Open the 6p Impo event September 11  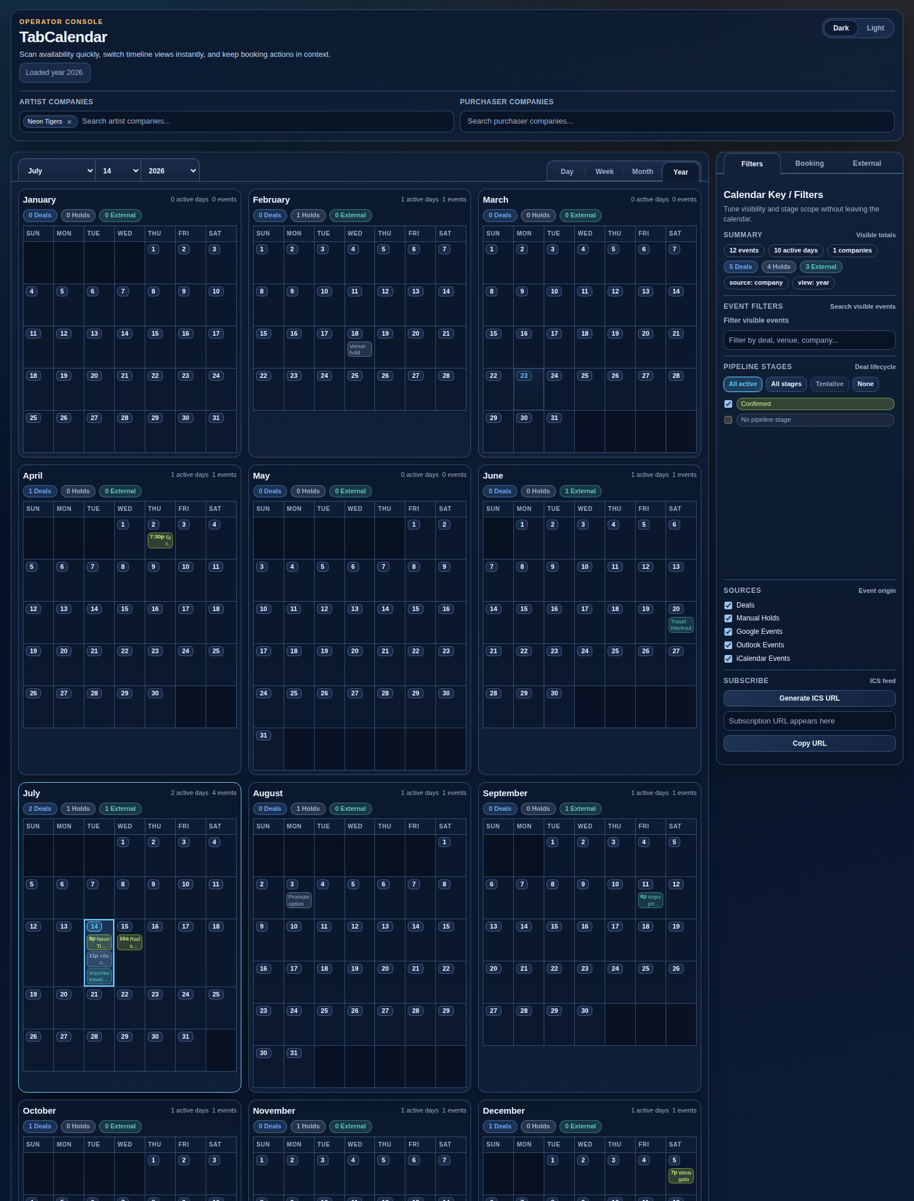[650, 900]
